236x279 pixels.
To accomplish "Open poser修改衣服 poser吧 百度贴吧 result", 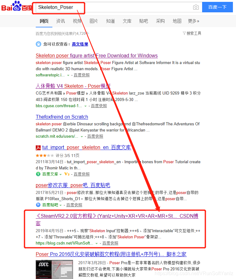I will (x=73, y=185).
